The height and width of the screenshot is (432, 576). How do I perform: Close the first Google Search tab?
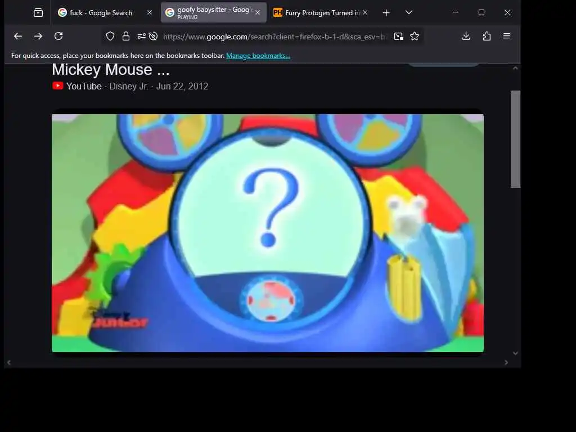(x=150, y=12)
